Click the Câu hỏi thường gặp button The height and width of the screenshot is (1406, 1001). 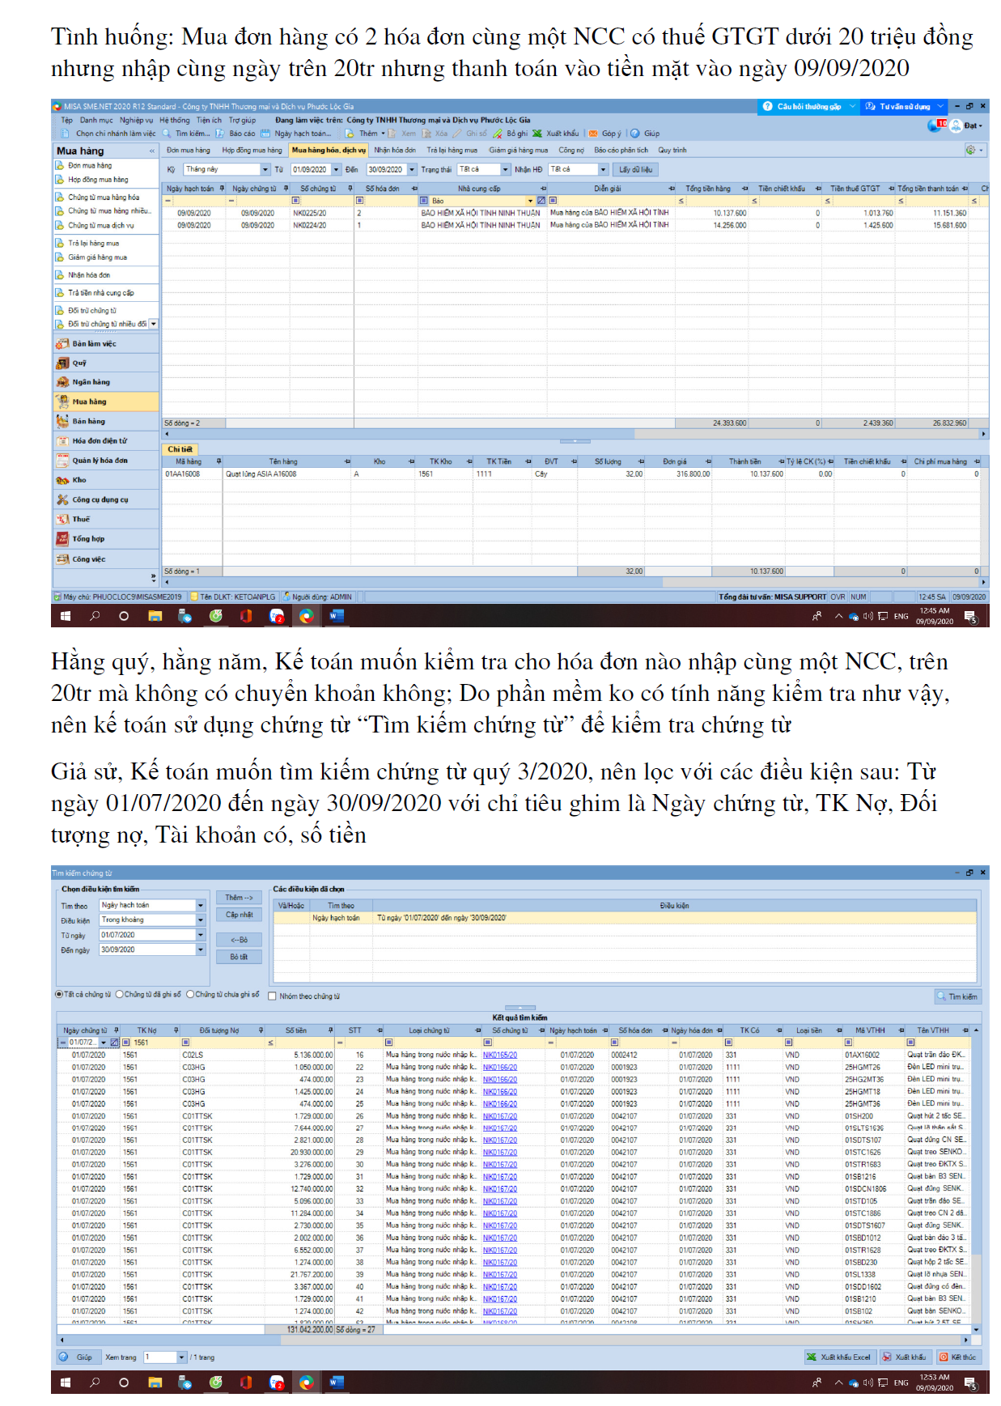[x=808, y=106]
